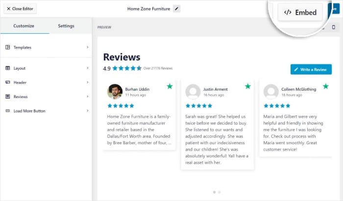Click the green star on Colleen McGlothing's review

tap(326, 86)
